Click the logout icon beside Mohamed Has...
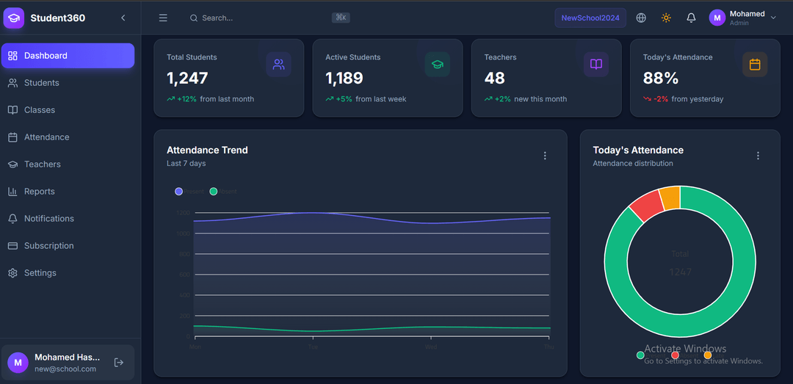 119,362
